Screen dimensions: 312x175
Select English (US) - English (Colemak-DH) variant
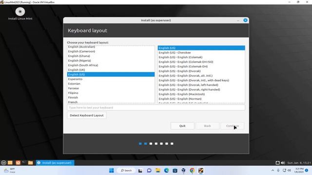[x=201, y=66]
